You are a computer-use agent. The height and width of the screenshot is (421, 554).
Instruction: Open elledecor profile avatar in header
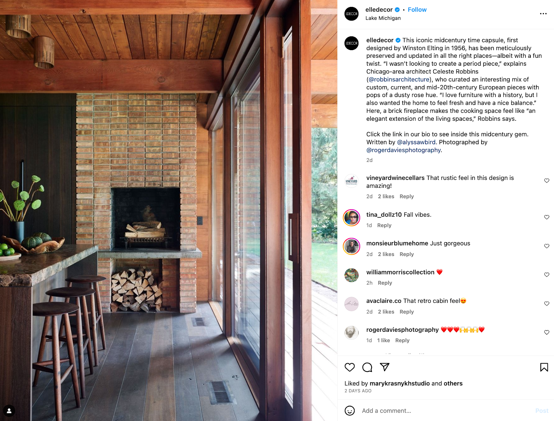coord(351,14)
